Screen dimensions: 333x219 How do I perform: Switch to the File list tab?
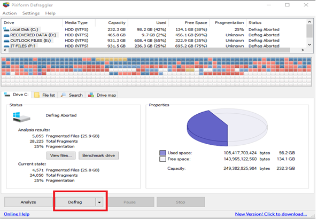[x=45, y=95]
